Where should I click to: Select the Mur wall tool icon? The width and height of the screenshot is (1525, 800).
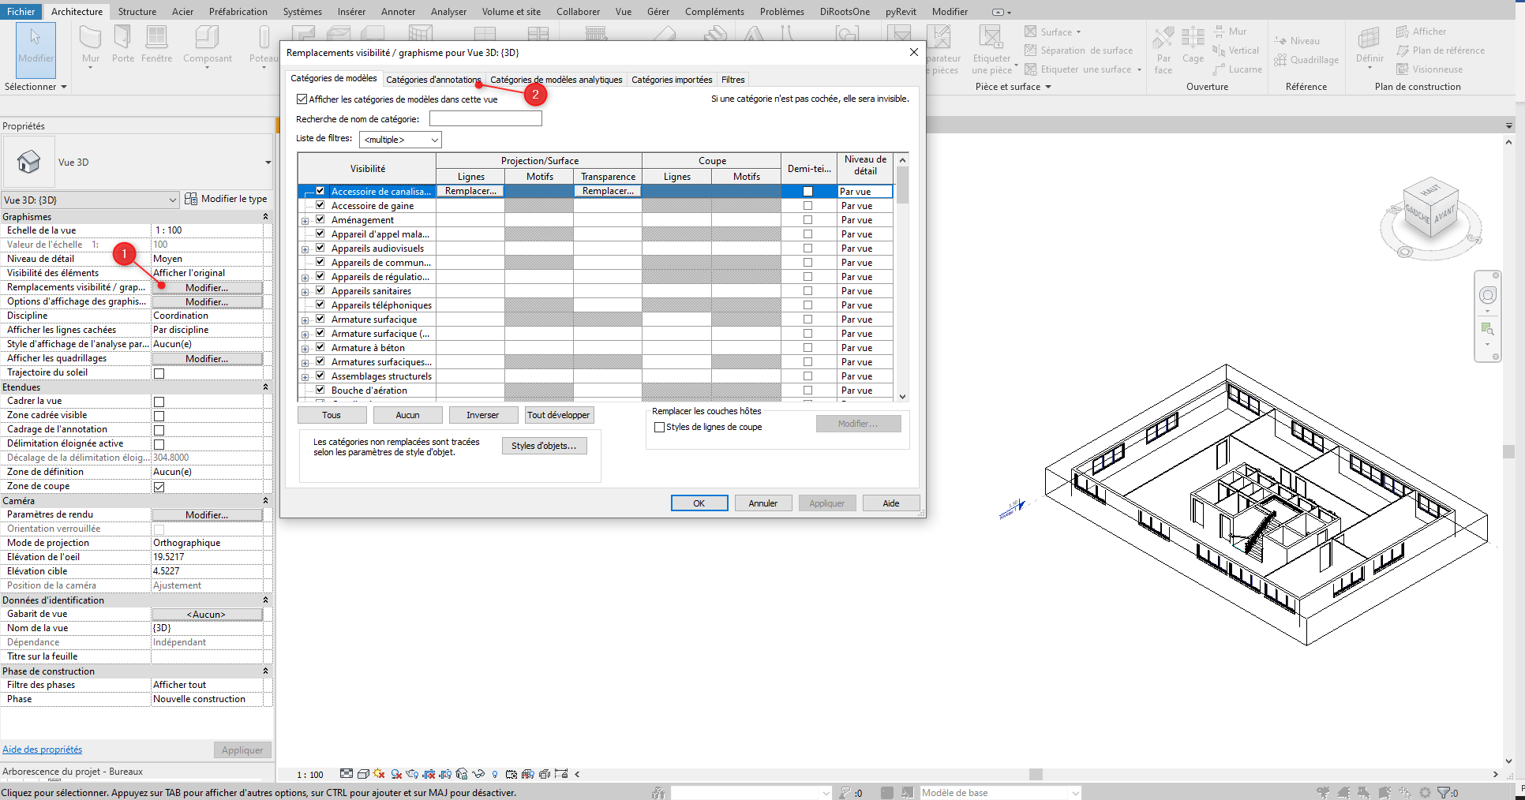(x=91, y=36)
